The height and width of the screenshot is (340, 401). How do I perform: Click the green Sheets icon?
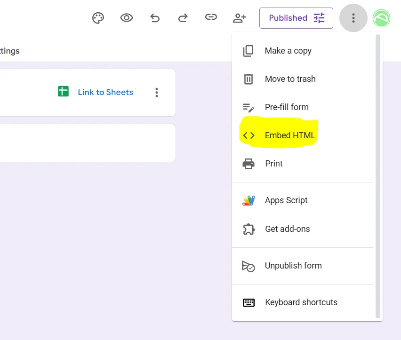pyautogui.click(x=63, y=92)
